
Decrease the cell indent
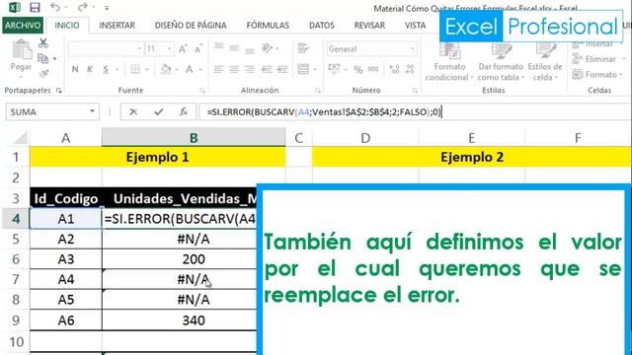coord(267,69)
